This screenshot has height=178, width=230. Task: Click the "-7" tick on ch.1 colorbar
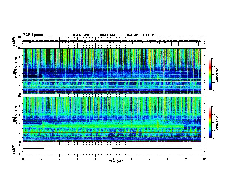tap(214, 90)
